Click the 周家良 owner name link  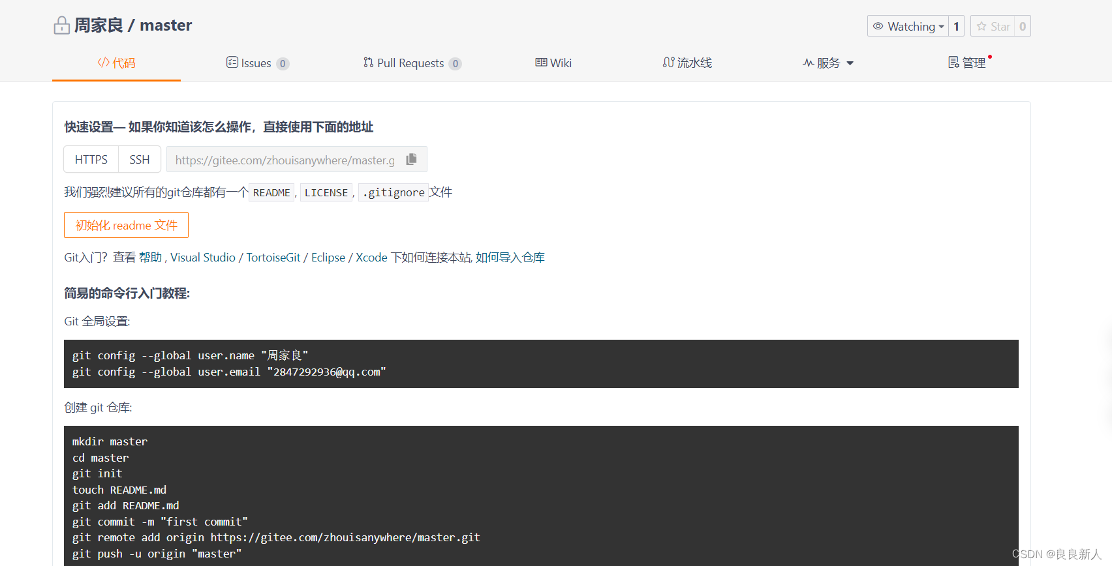(99, 25)
